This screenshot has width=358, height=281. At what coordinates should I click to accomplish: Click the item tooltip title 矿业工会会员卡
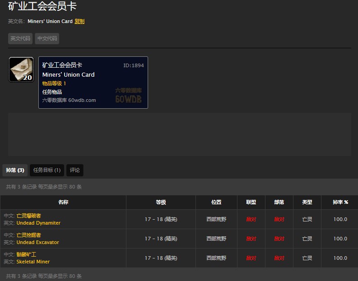[62, 65]
